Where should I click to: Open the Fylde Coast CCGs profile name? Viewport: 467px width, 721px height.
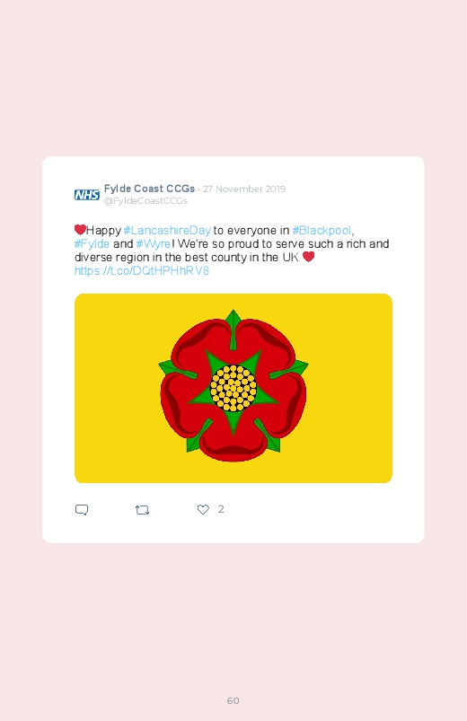pos(149,189)
